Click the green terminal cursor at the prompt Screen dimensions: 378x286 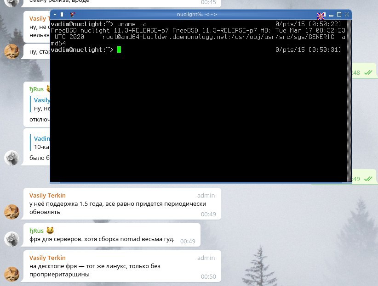pos(119,49)
